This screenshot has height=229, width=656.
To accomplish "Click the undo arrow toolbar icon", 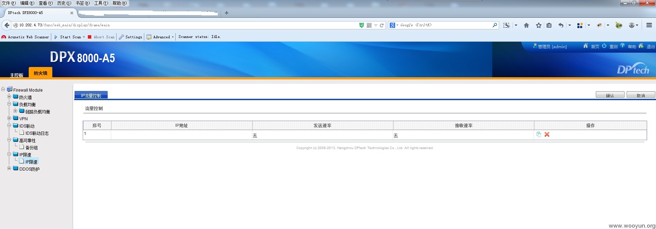I will click(561, 25).
